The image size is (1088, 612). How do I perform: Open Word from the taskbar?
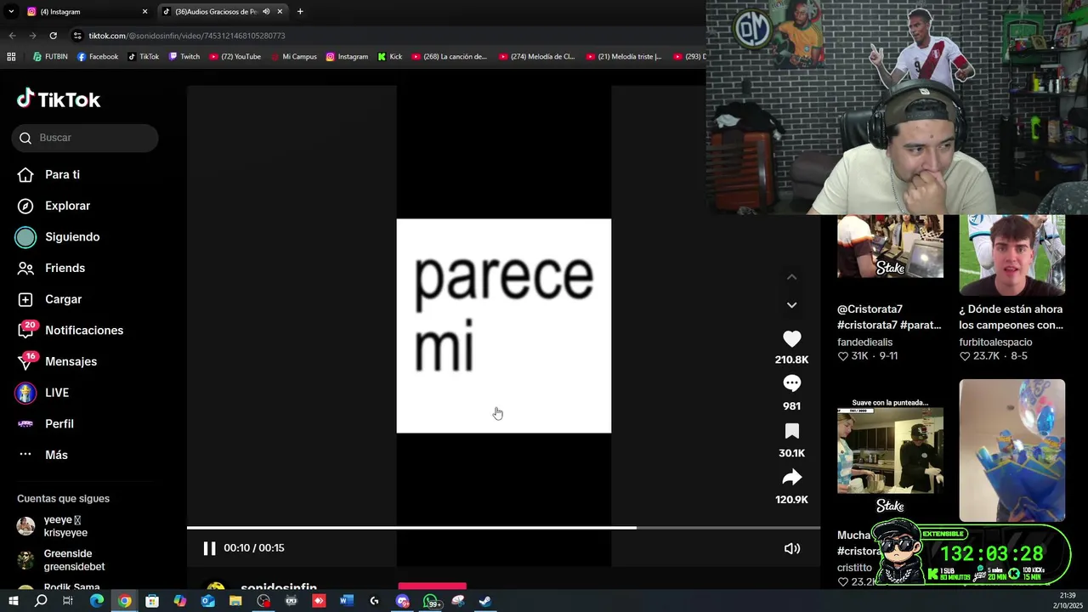pyautogui.click(x=346, y=601)
